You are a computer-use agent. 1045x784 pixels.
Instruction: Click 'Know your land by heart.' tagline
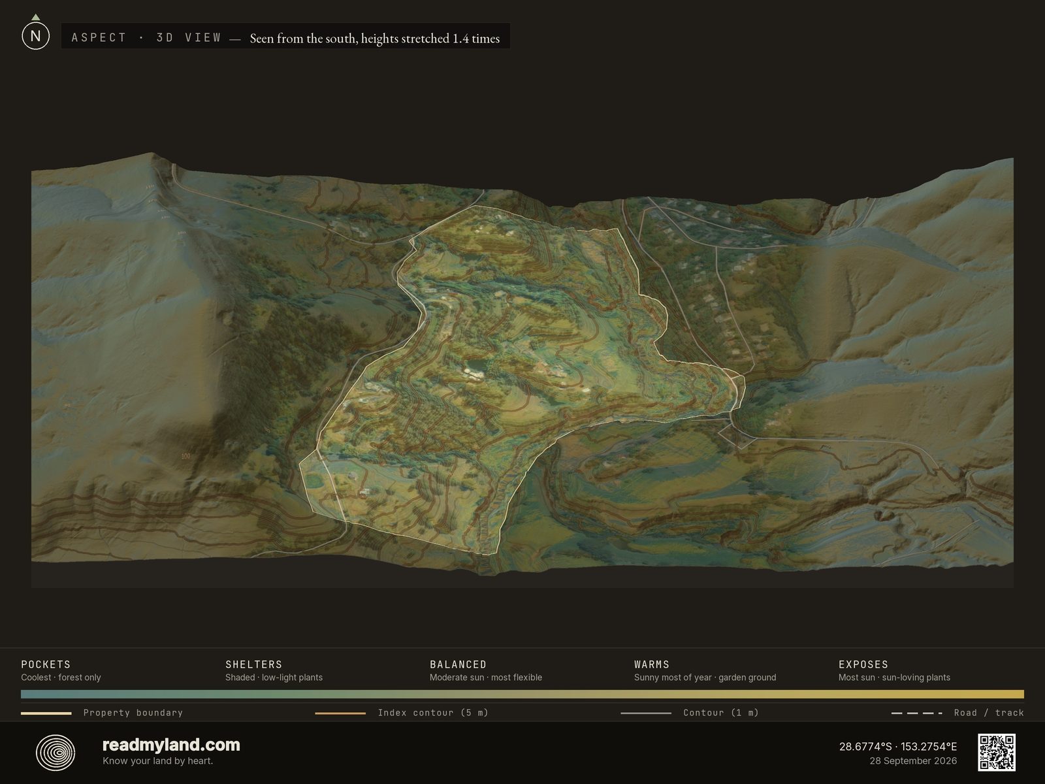coord(157,761)
